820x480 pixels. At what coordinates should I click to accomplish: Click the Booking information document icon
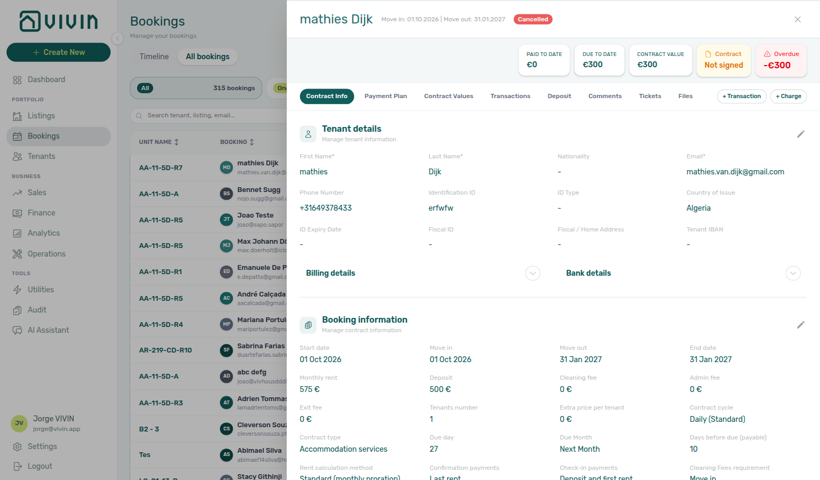coord(308,325)
